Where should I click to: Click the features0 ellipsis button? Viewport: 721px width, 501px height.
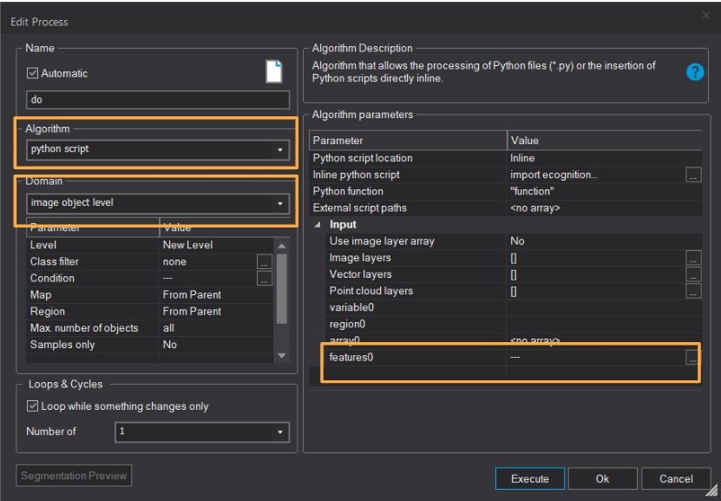click(692, 357)
